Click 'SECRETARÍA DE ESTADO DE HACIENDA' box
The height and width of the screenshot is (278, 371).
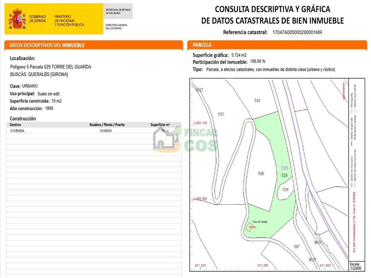click(118, 11)
